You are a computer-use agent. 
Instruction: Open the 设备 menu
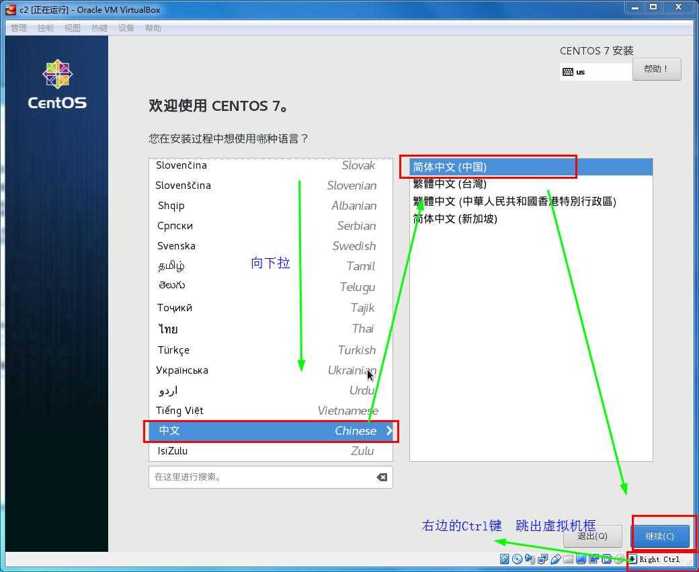(x=126, y=28)
